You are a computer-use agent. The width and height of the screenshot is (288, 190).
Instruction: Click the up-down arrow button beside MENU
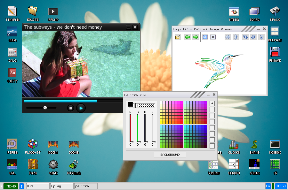21,186
